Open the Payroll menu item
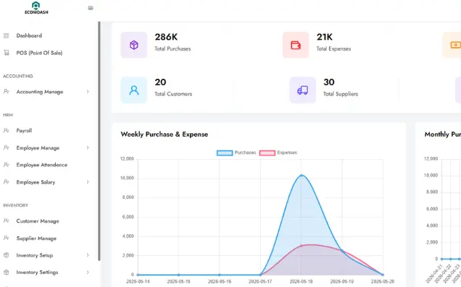The image size is (461, 287). [x=24, y=130]
